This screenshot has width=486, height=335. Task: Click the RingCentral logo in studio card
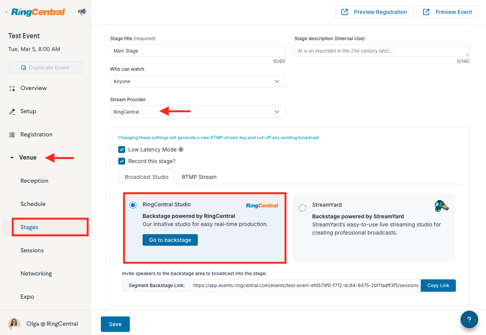(262, 205)
